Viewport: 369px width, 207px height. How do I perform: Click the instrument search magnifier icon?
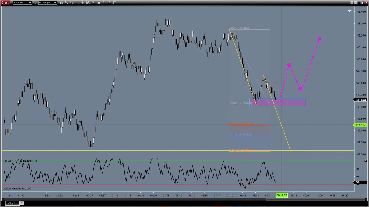tap(35, 3)
